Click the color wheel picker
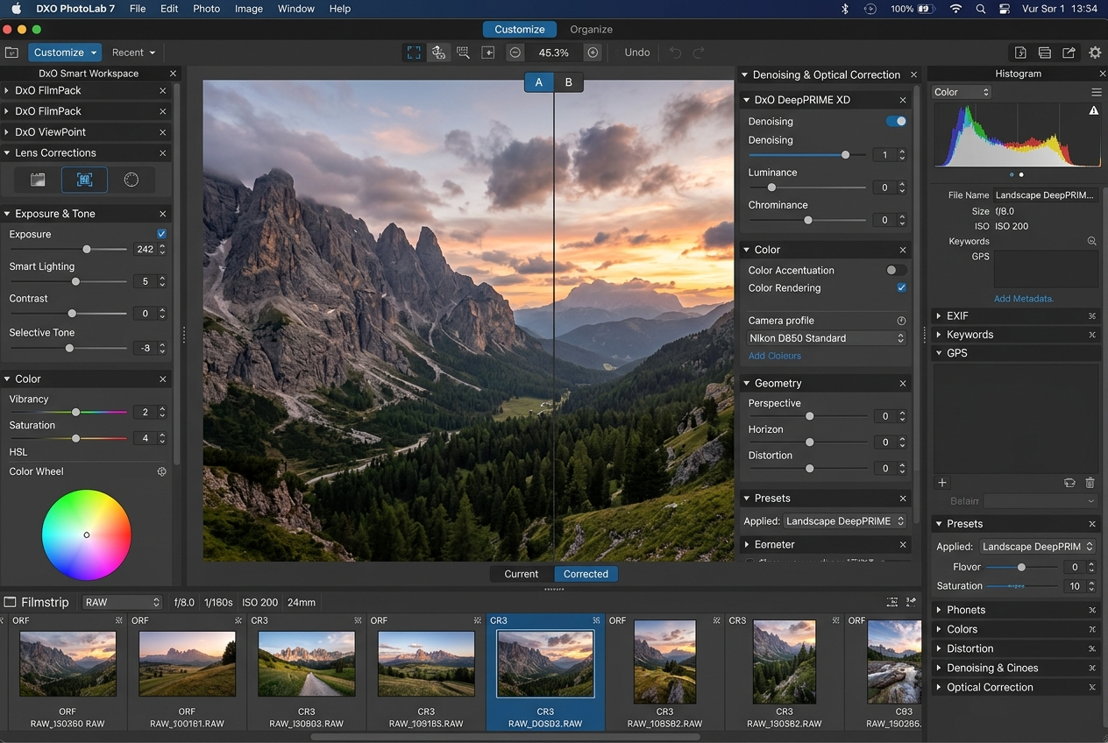 point(87,534)
